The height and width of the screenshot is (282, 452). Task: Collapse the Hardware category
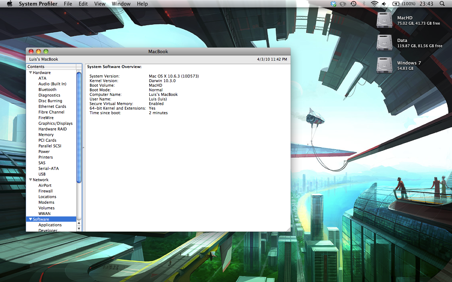coord(31,73)
